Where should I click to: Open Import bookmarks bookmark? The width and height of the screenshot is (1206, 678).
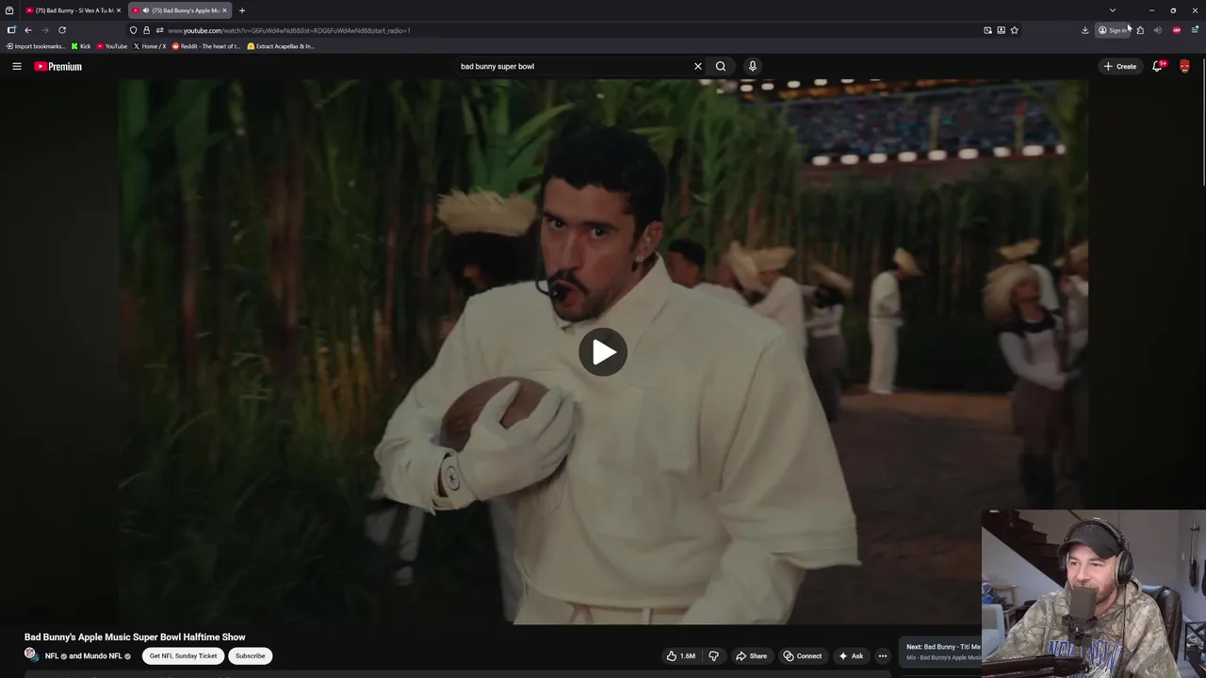(36, 46)
